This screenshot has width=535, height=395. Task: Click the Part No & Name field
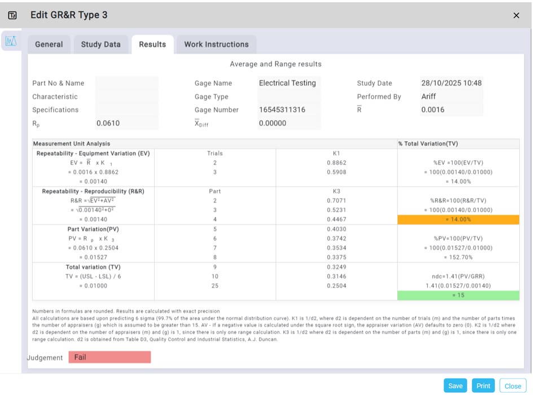(126, 83)
